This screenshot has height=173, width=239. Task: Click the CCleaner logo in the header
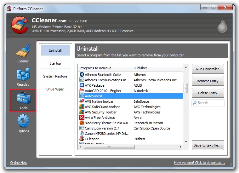(20, 25)
